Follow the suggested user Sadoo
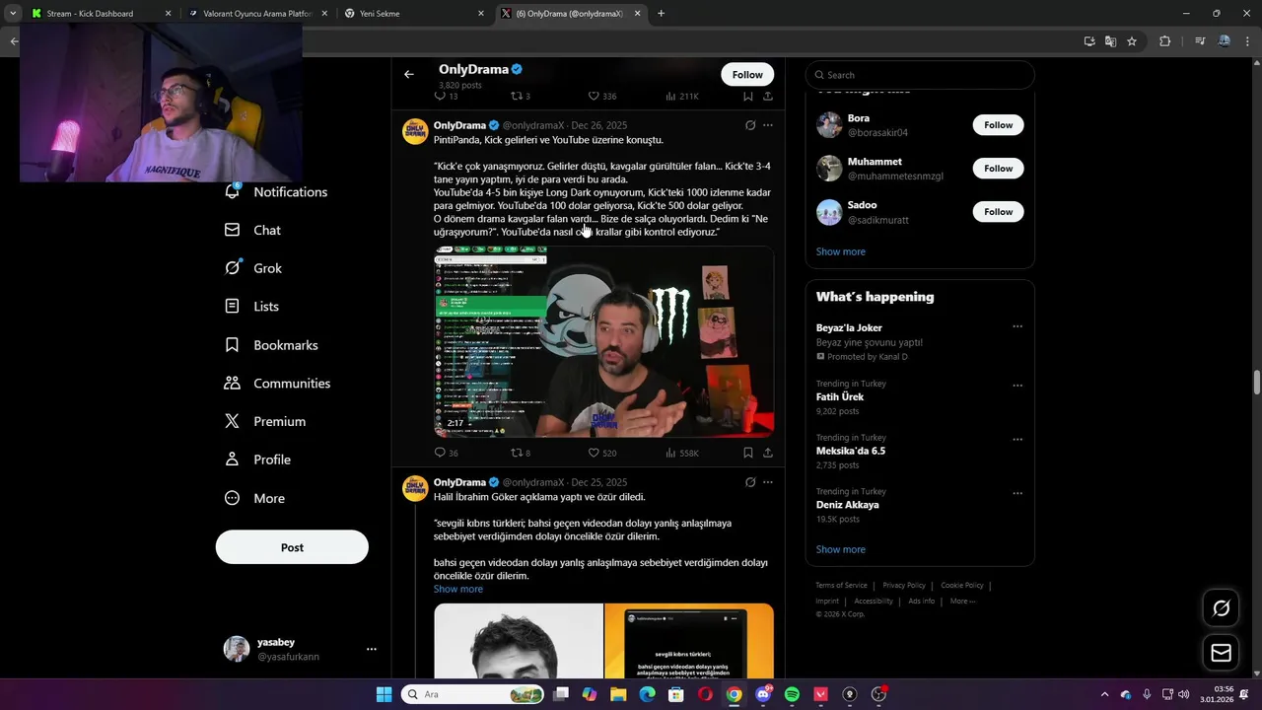This screenshot has width=1262, height=710. coord(998,212)
